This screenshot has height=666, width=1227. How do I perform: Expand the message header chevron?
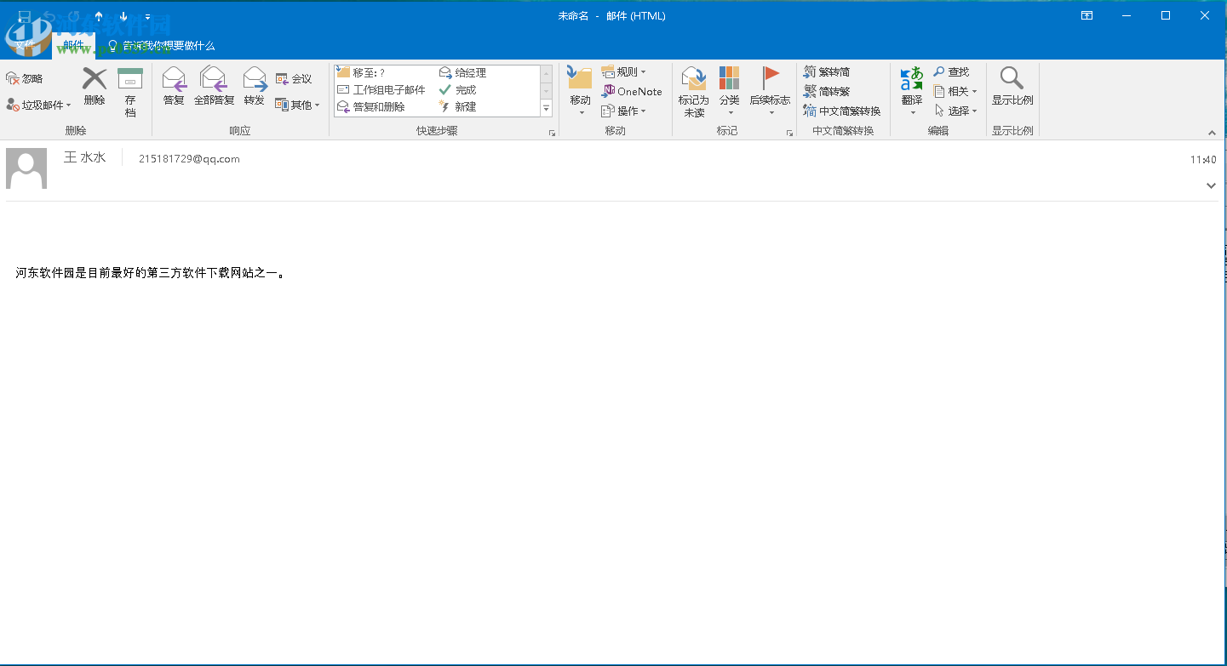(x=1211, y=186)
